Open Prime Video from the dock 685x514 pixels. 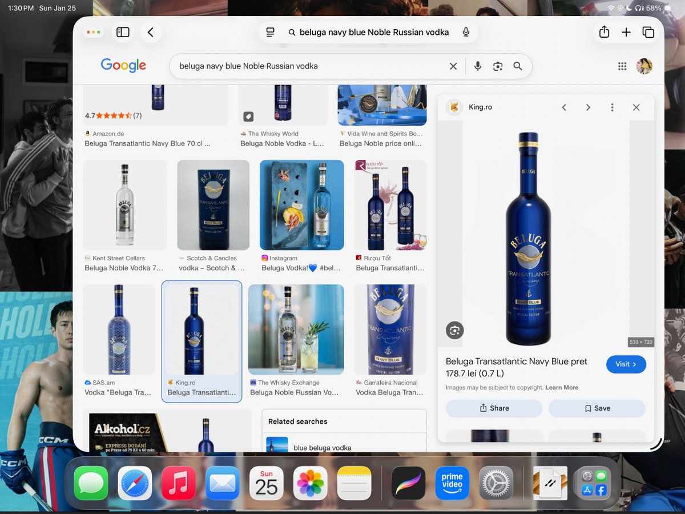(x=452, y=483)
